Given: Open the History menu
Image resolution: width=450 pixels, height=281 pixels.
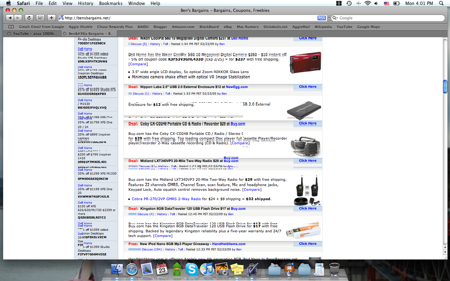Looking at the screenshot, I should 86,3.
